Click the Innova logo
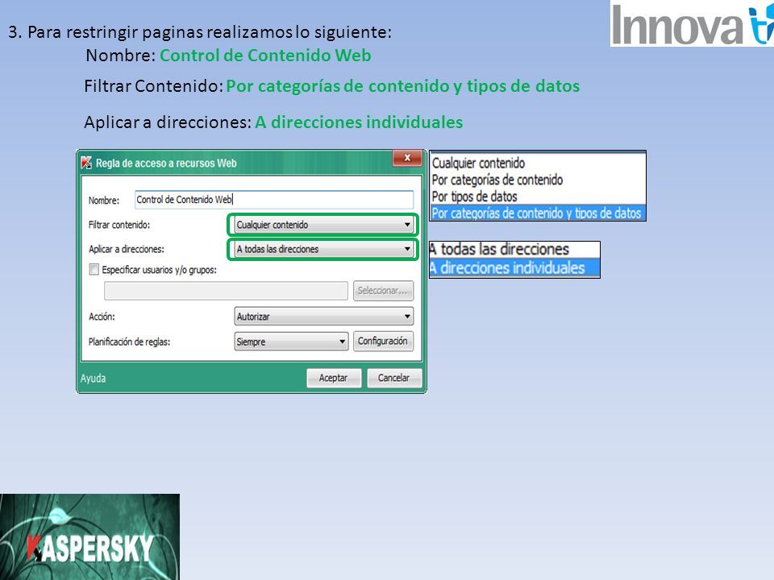 click(x=692, y=23)
